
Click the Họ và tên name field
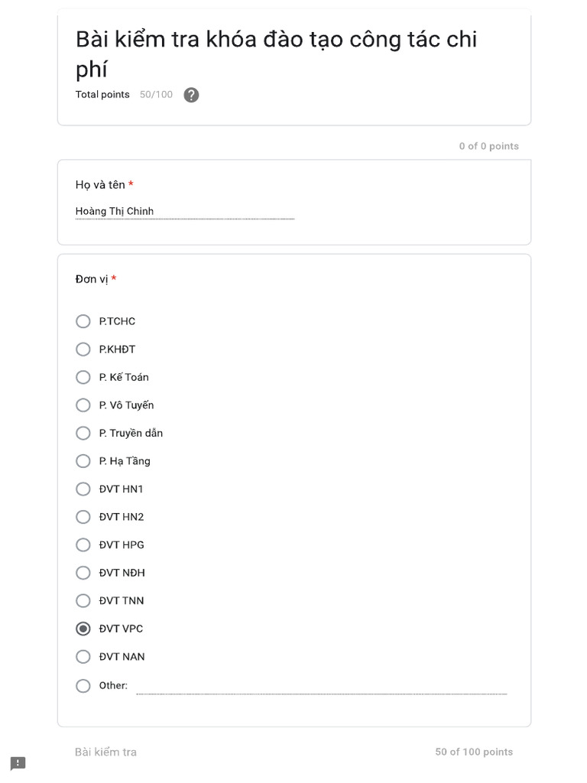click(184, 212)
